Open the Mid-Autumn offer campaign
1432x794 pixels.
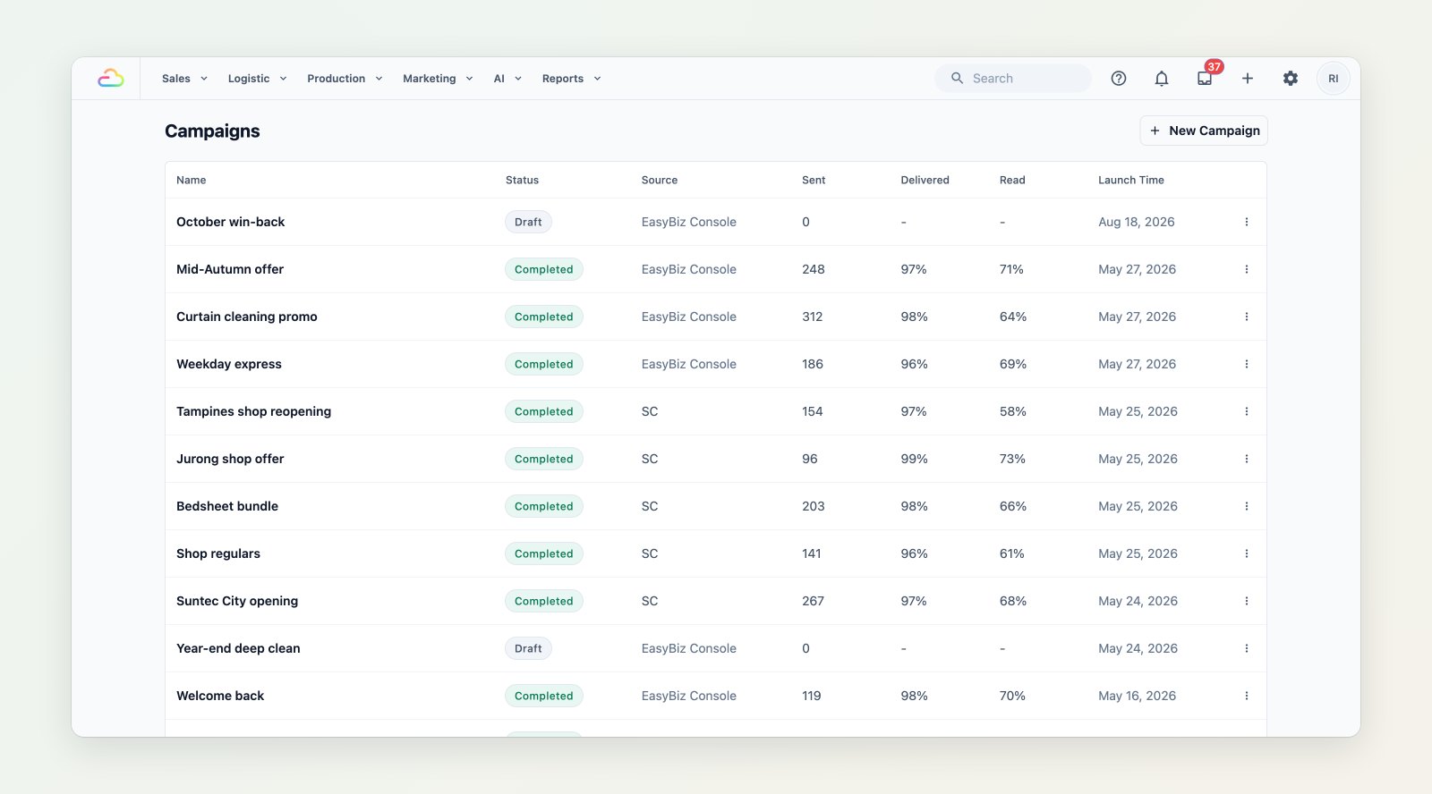click(x=230, y=269)
